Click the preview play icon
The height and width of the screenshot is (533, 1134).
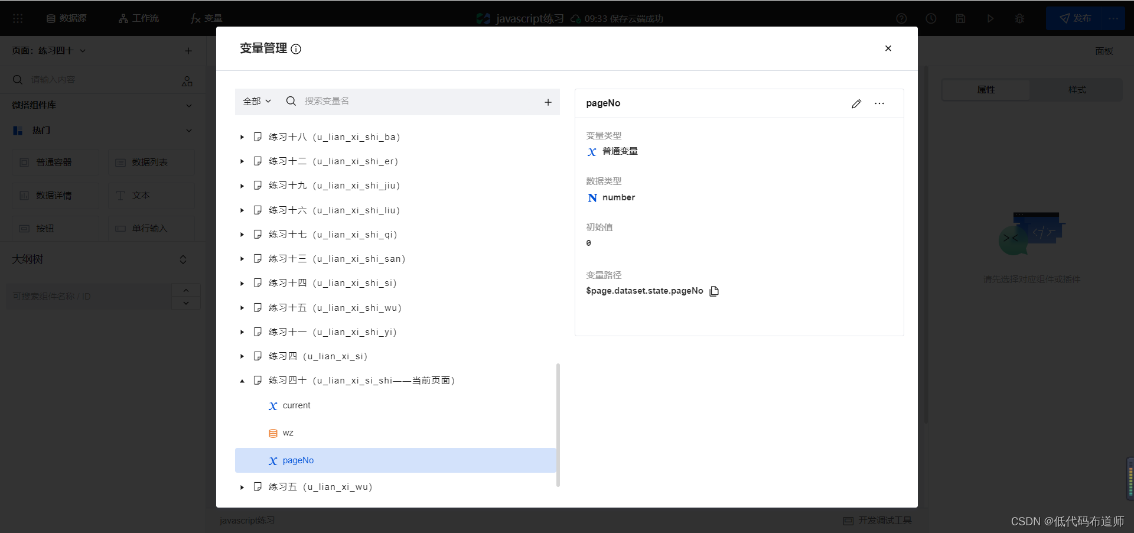990,18
